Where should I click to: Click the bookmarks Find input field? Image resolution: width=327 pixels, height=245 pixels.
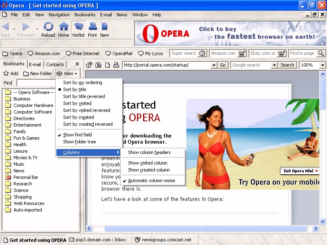click(36, 83)
